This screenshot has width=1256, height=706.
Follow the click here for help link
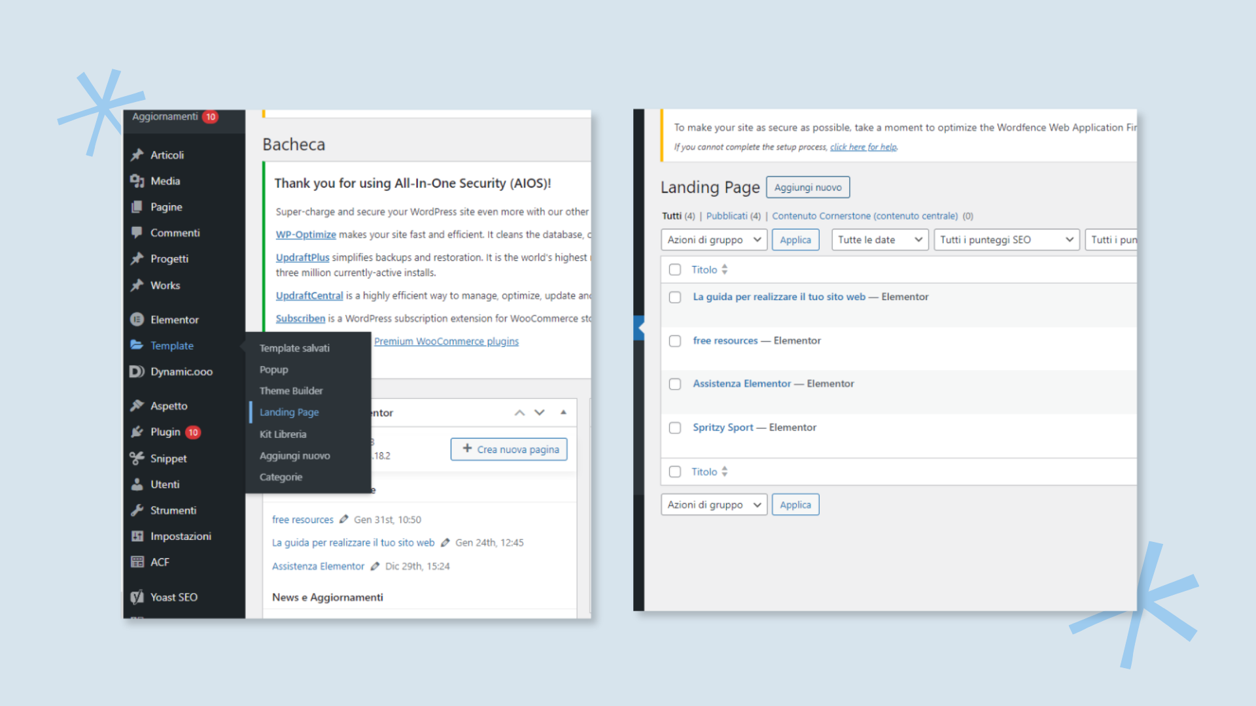click(x=863, y=147)
